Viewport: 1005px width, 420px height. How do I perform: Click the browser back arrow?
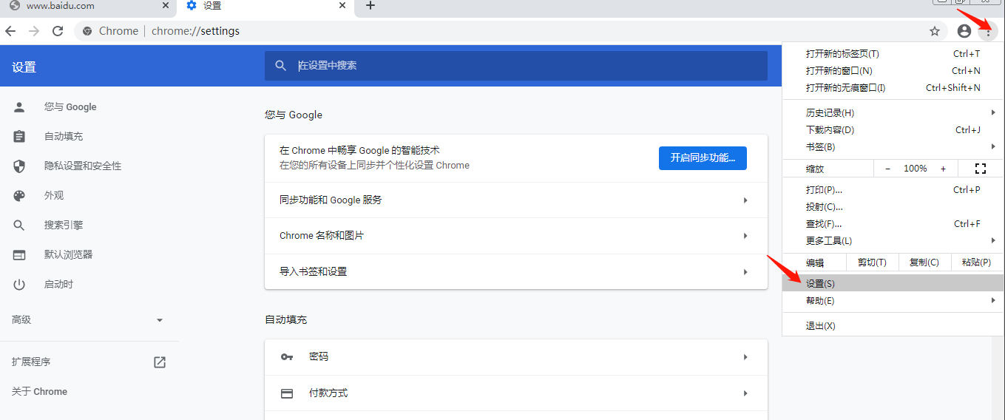point(10,31)
